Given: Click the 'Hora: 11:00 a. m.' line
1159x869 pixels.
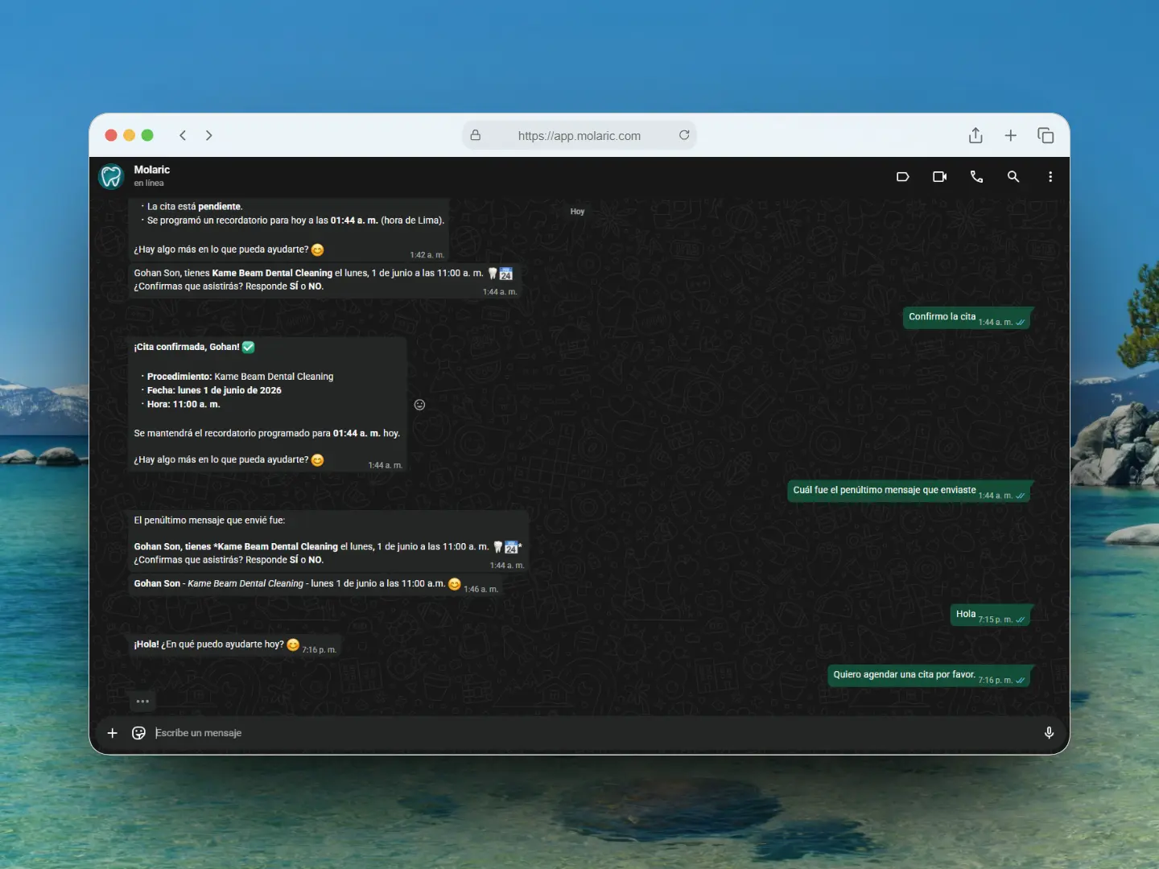Looking at the screenshot, I should point(184,404).
